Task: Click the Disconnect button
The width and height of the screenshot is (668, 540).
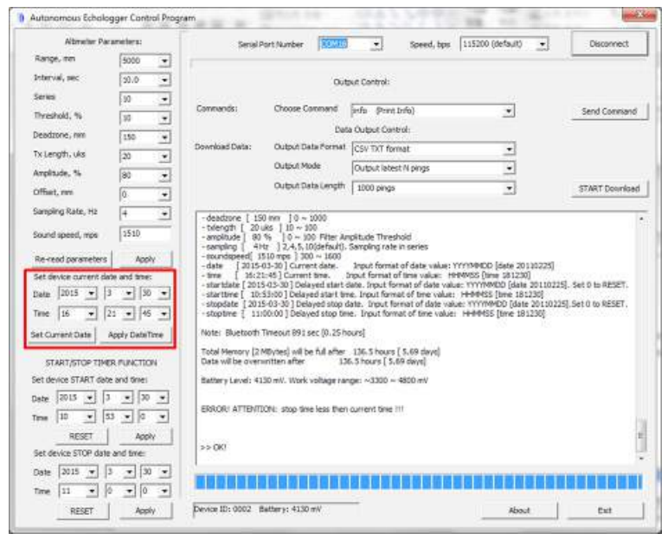Action: click(608, 43)
